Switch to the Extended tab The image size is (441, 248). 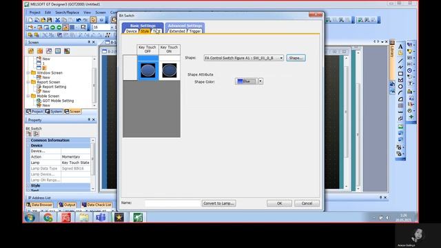(x=177, y=31)
